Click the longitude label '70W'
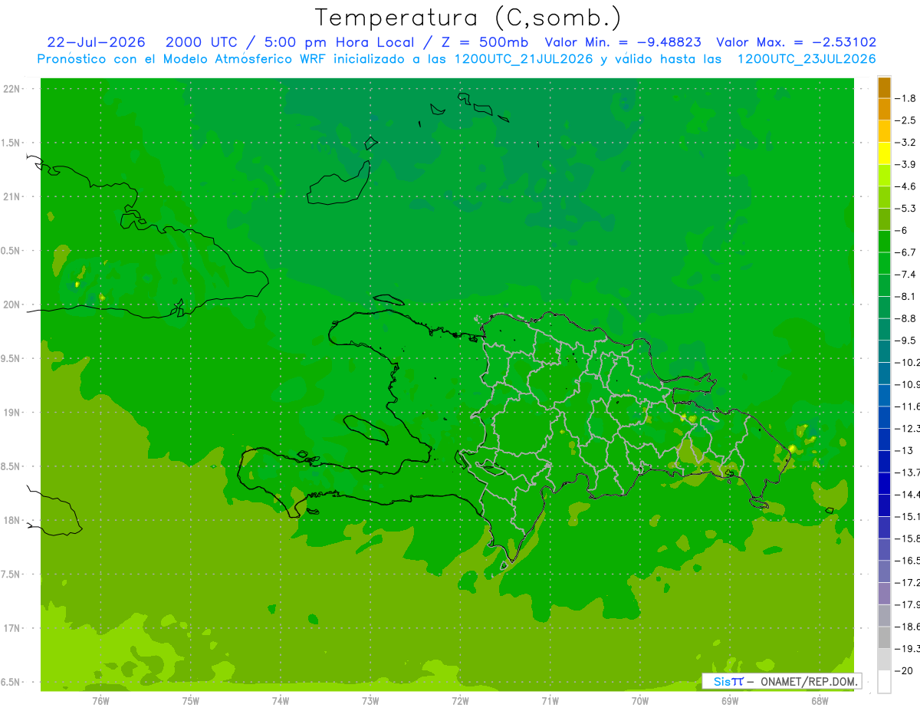The width and height of the screenshot is (920, 711). (x=639, y=701)
